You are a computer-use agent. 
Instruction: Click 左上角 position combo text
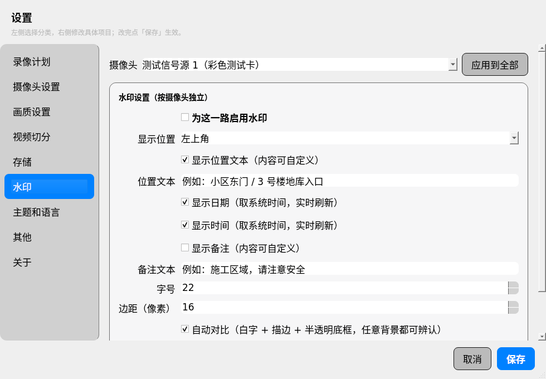195,139
